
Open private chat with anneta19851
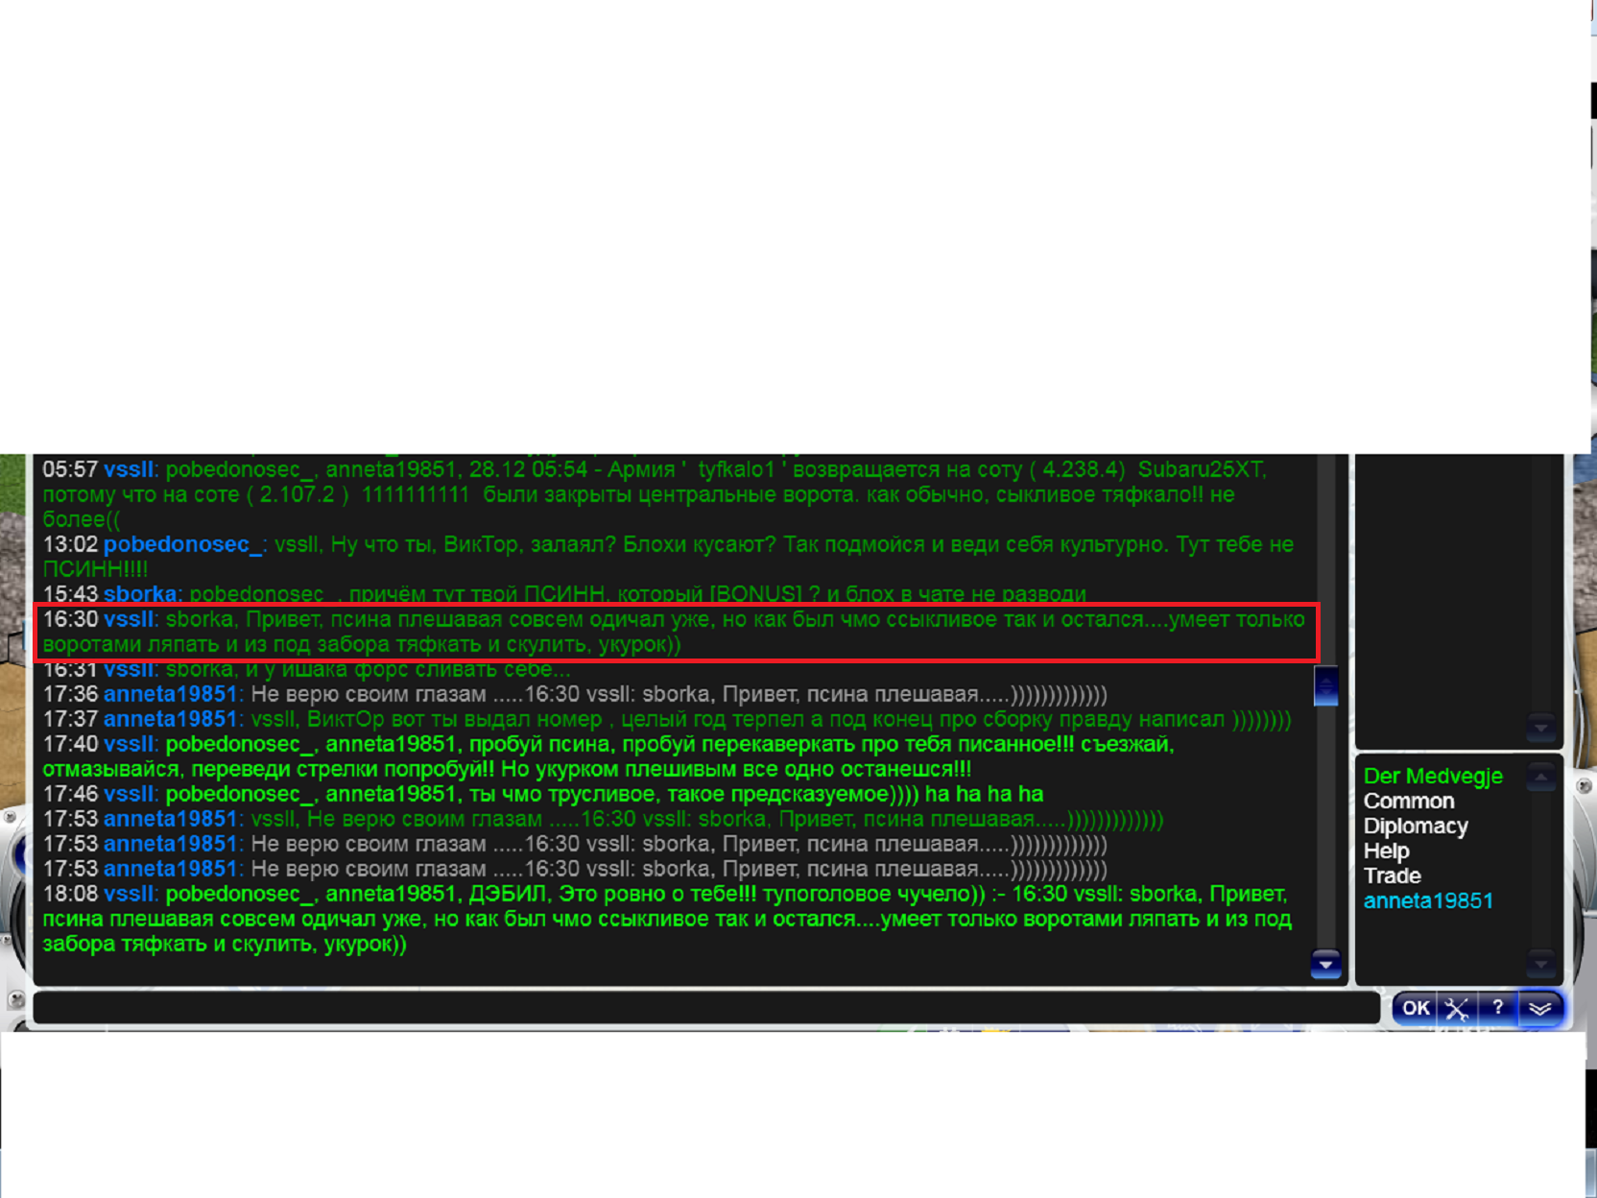click(1427, 901)
